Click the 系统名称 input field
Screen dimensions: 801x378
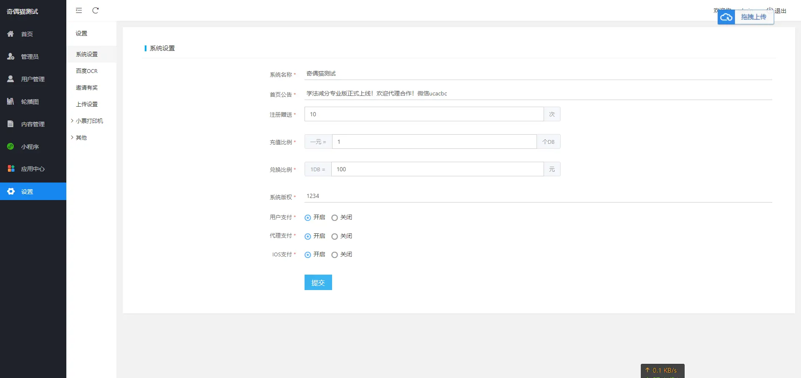pos(538,73)
